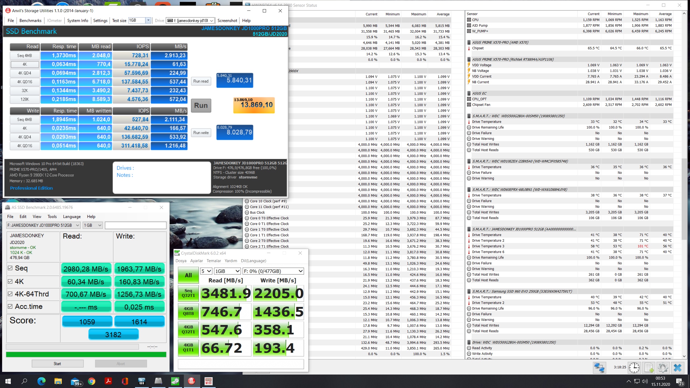Switch to AS SSD Benchmark taskbar icon

coord(158,381)
